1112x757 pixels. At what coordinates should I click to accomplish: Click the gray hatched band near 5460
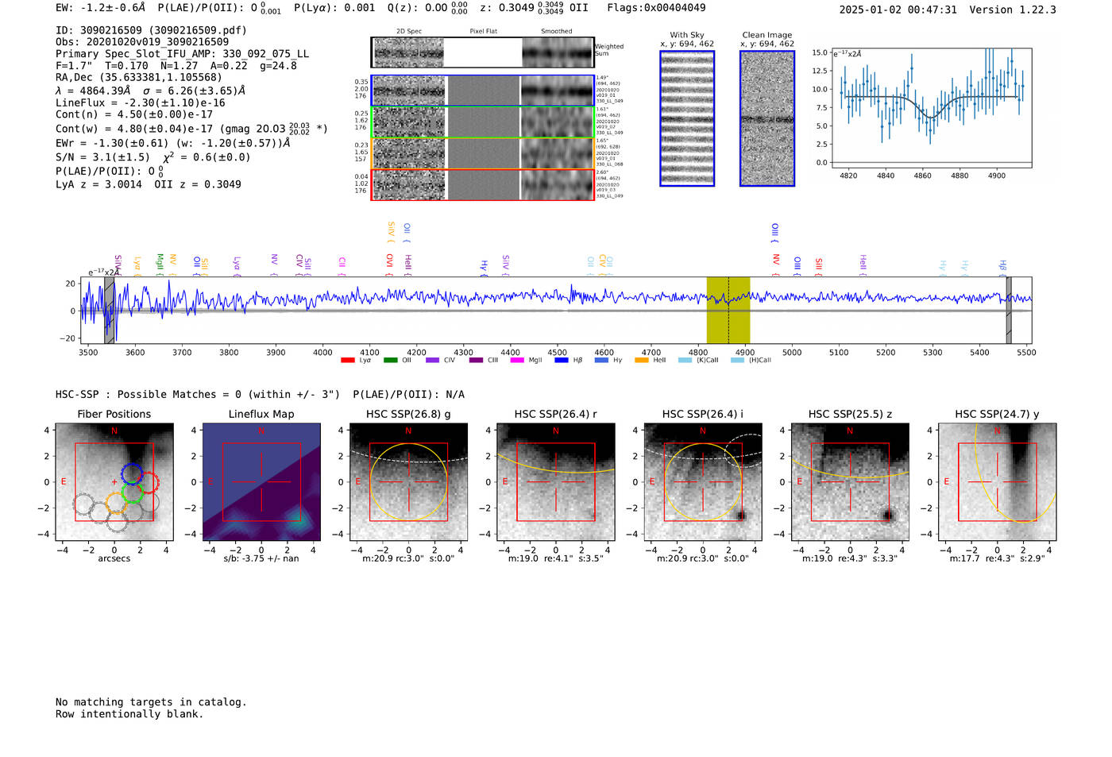(x=1009, y=310)
